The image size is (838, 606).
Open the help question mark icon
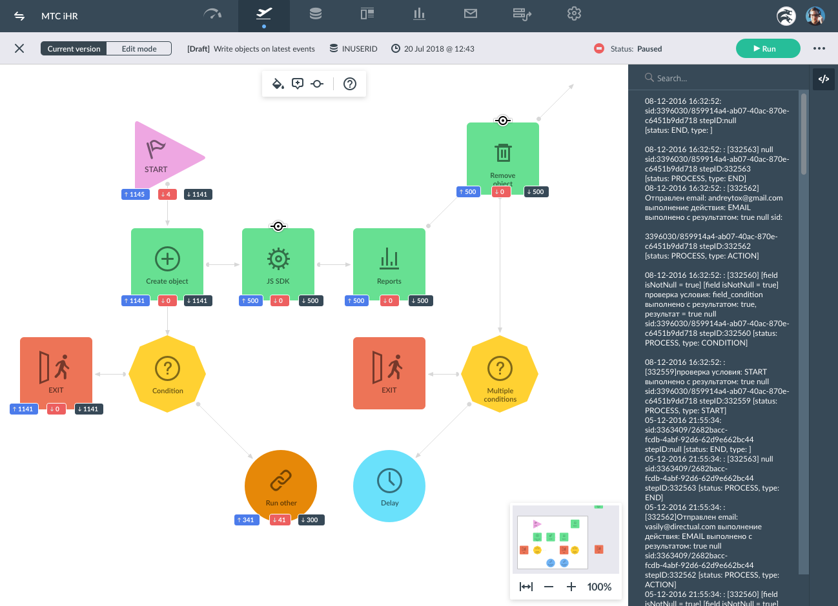[350, 84]
